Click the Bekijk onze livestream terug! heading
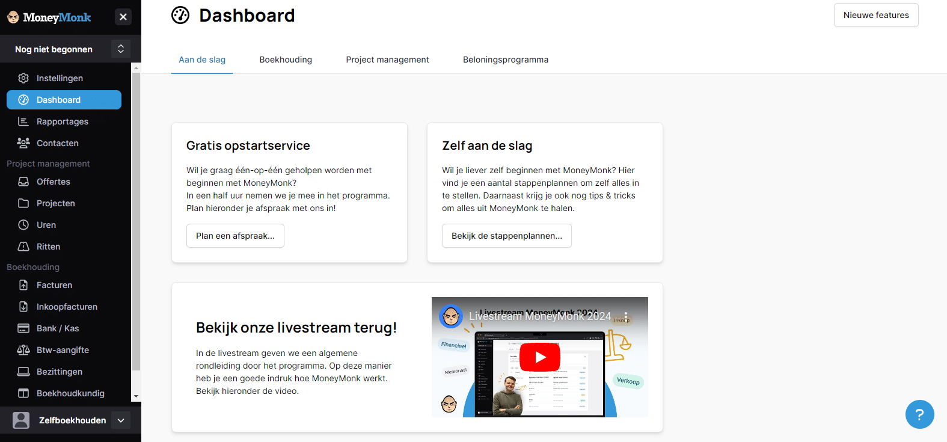947x442 pixels. (x=296, y=328)
